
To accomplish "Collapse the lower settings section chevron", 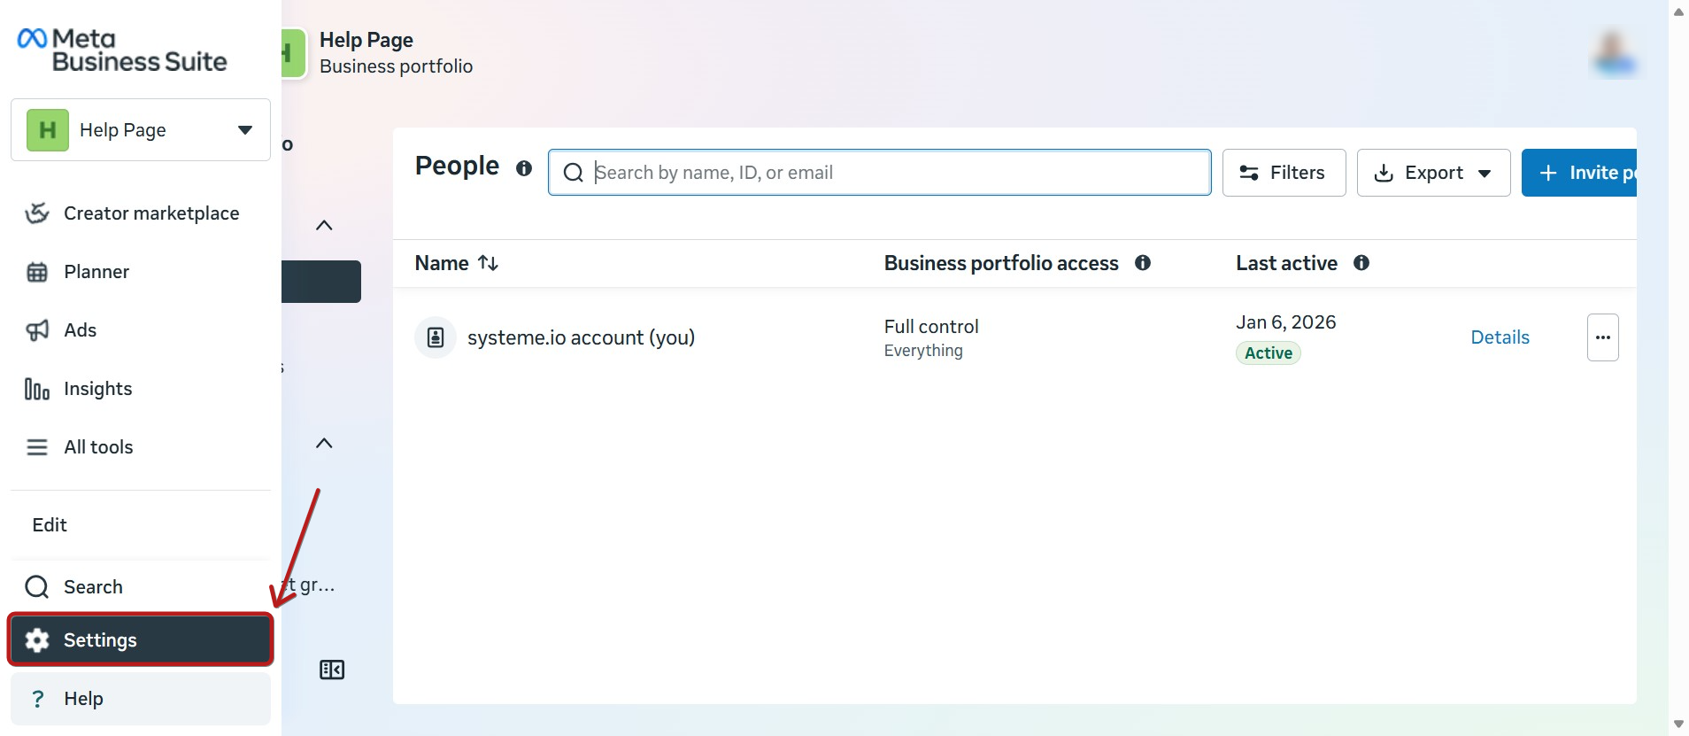I will [324, 443].
